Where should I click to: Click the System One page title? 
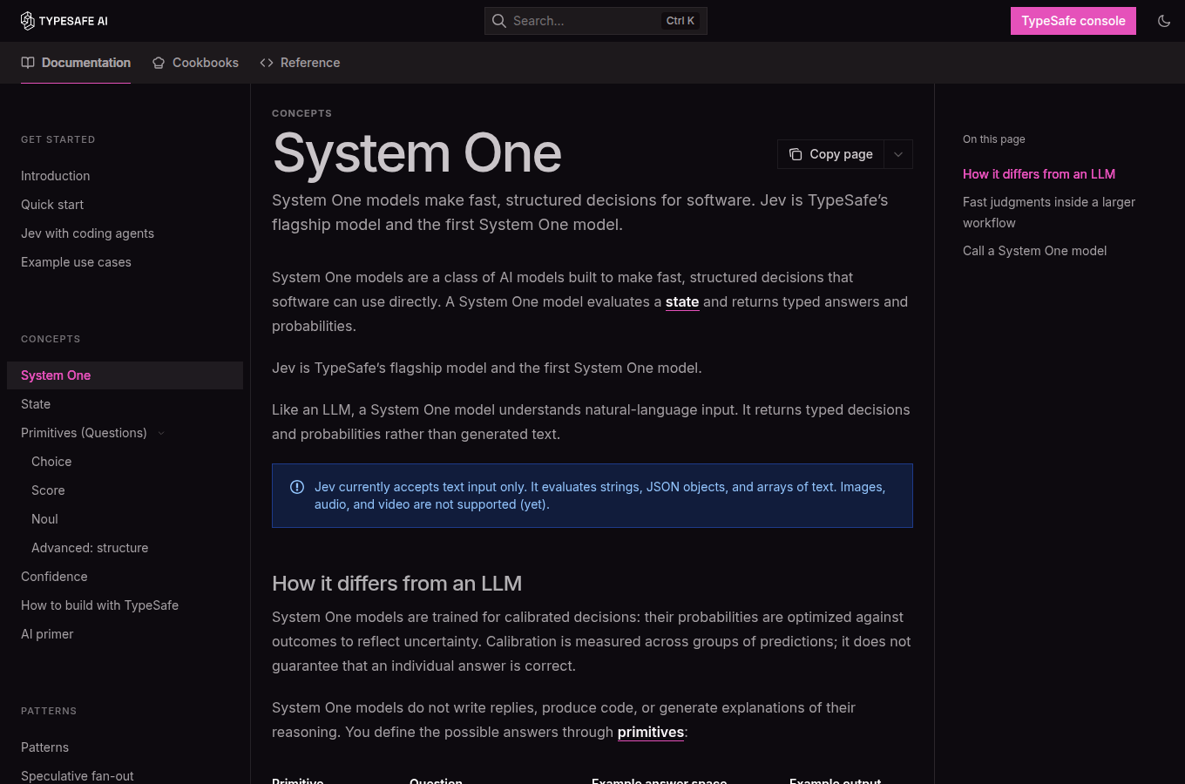pyautogui.click(x=417, y=153)
